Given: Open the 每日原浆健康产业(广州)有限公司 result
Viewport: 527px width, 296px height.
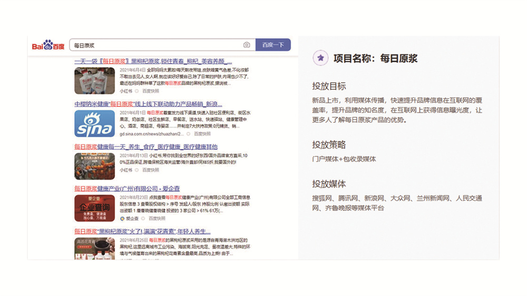Looking at the screenshot, I should 126,189.
